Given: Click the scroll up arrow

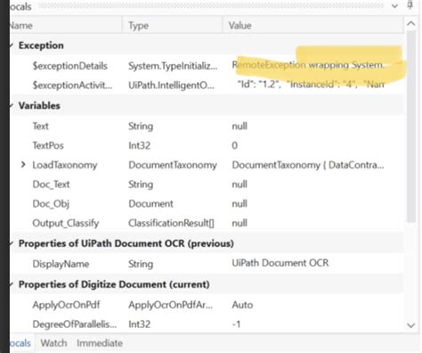Looking at the screenshot, I should (411, 24).
